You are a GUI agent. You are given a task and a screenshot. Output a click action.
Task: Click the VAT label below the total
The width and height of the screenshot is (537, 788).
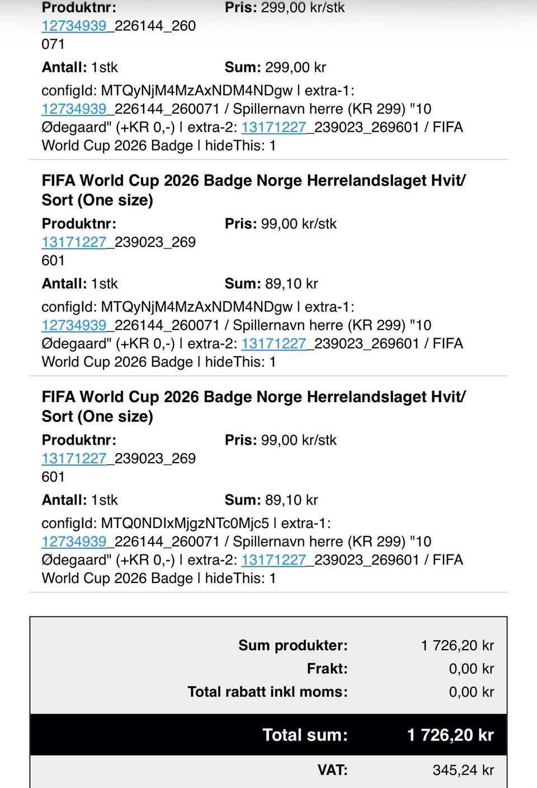(332, 770)
